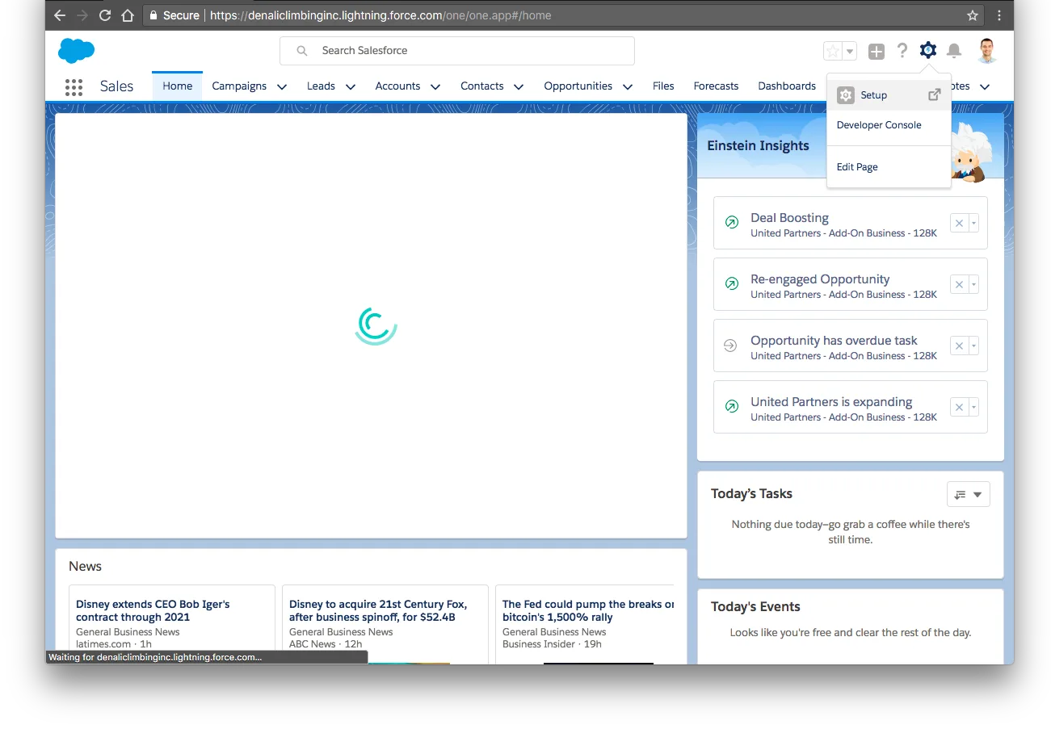This screenshot has width=1051, height=729.
Task: Open the Salesforce Help menu
Action: pyautogui.click(x=902, y=50)
